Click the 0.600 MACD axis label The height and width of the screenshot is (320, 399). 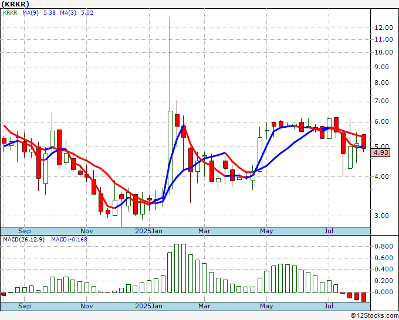point(384,258)
